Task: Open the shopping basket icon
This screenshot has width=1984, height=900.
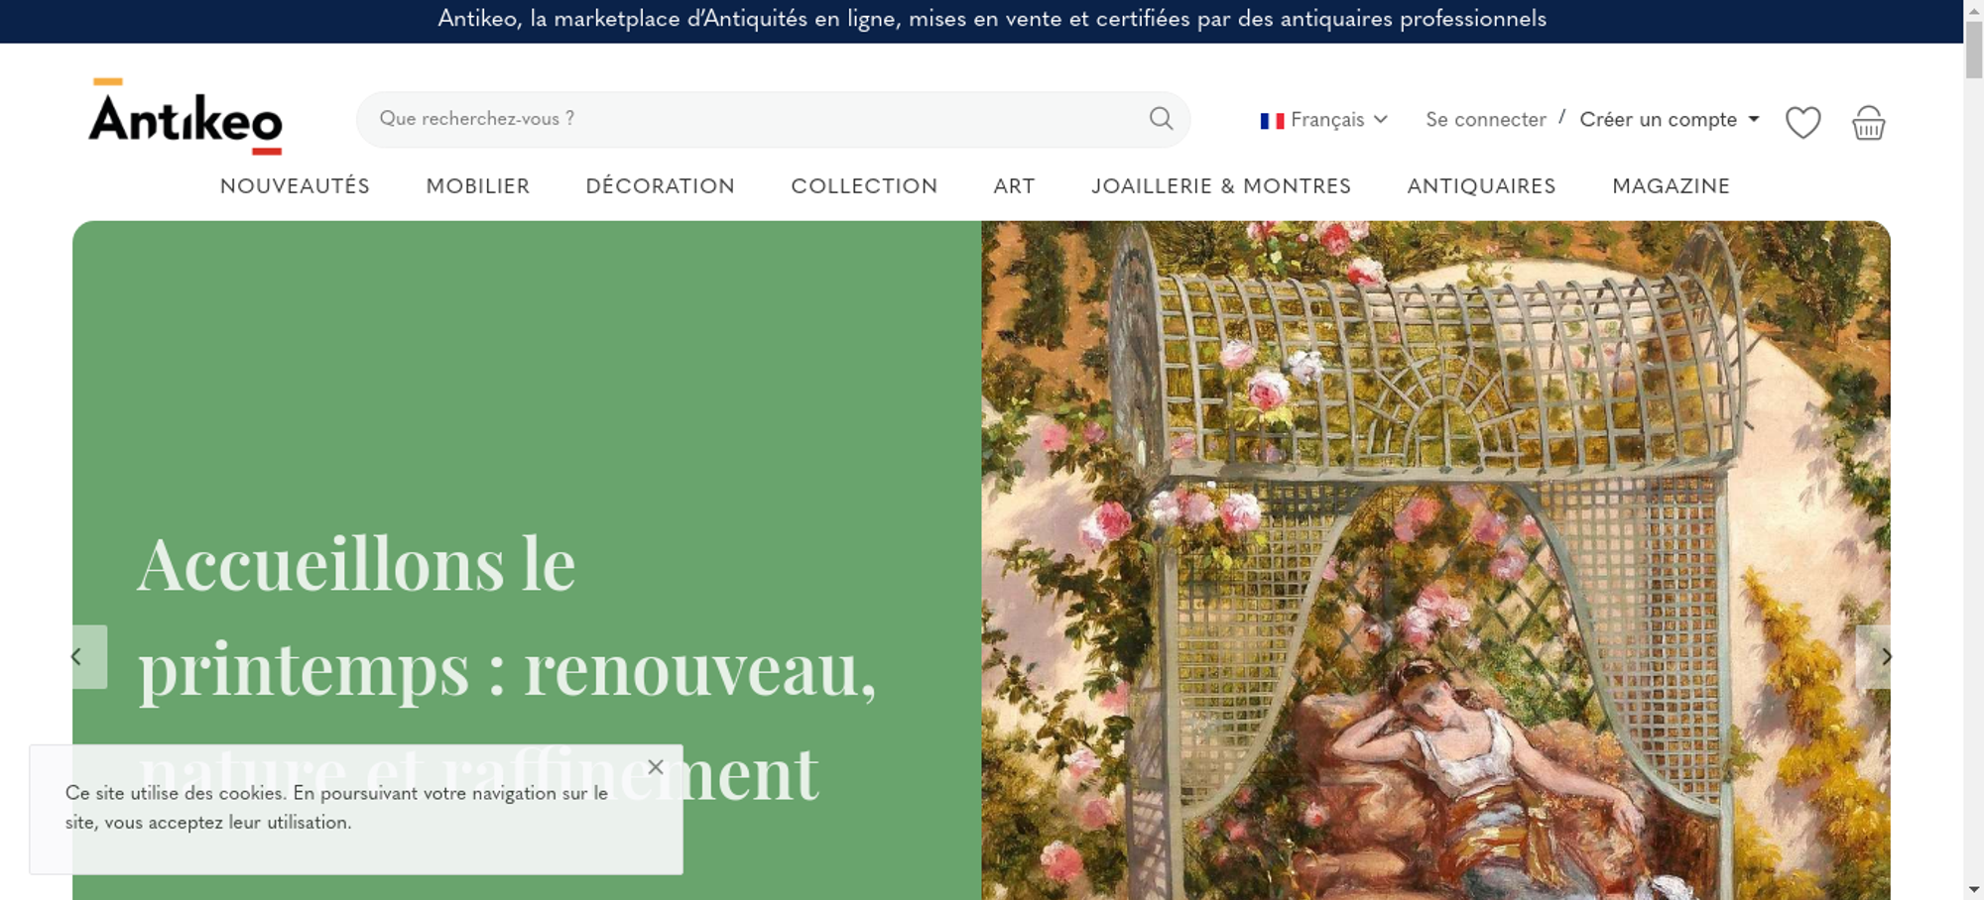Action: click(x=1868, y=123)
